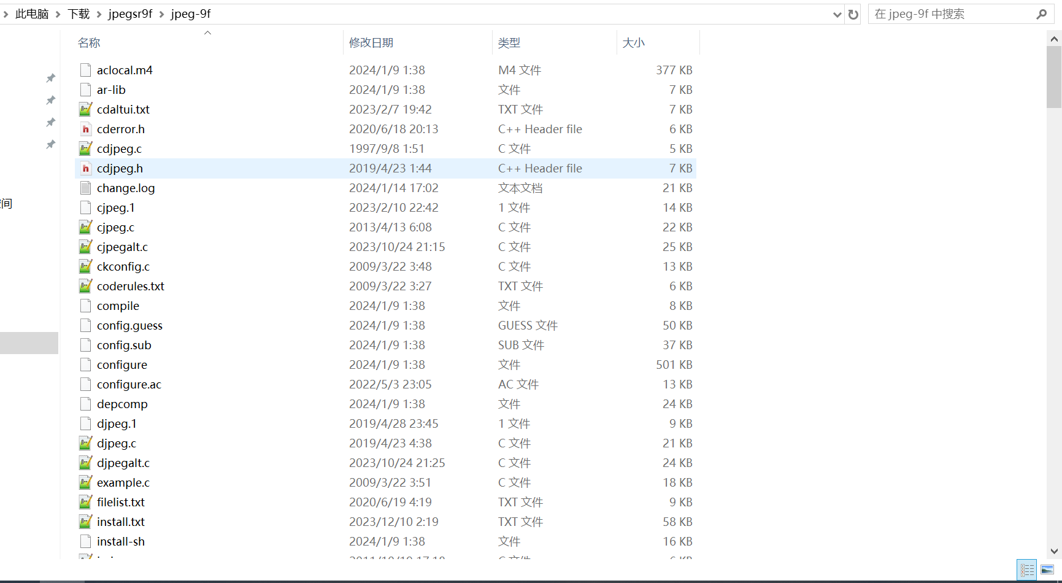The image size is (1062, 583).
Task: Click the date 2023/12/10 2:19
Action: coord(394,522)
